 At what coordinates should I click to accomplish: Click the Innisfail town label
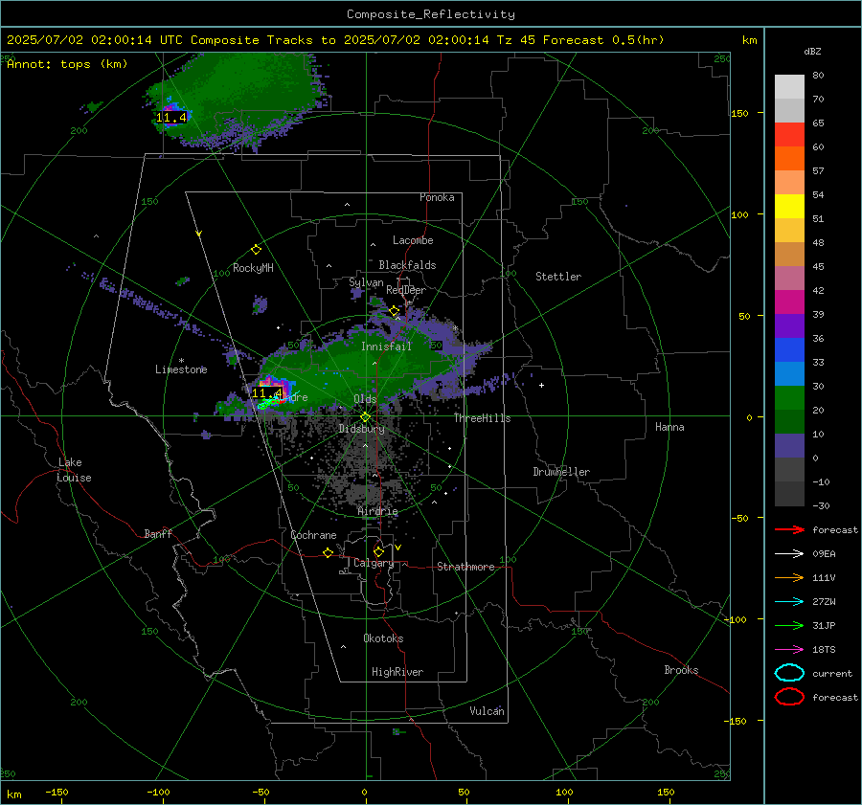coord(386,347)
